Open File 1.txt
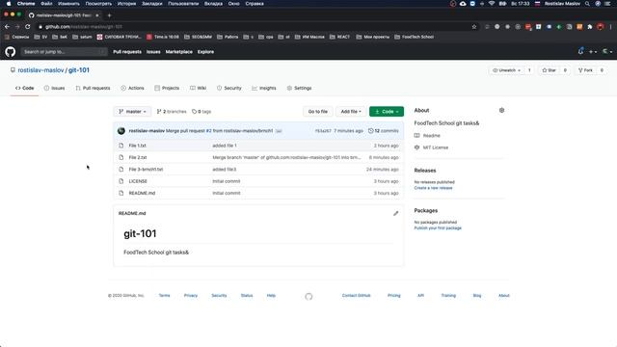 coord(137,146)
